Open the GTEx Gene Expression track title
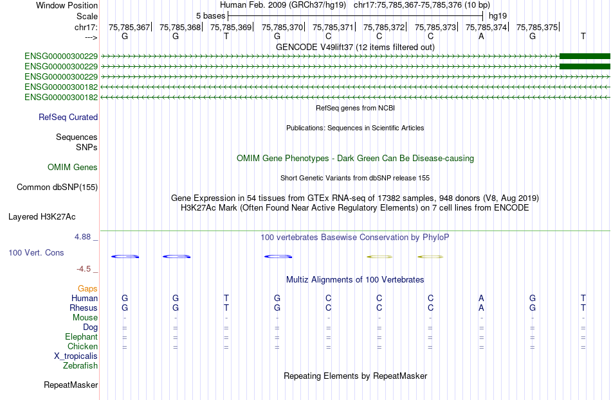This screenshot has width=611, height=400. pos(355,198)
